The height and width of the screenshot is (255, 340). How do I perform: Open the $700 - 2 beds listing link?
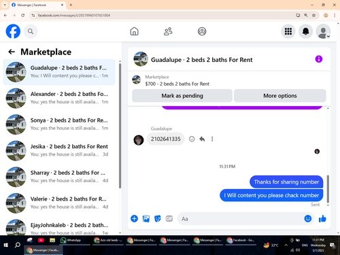click(177, 84)
